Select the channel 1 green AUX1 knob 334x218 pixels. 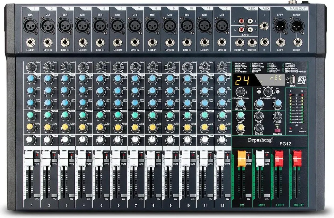[x=31, y=116]
